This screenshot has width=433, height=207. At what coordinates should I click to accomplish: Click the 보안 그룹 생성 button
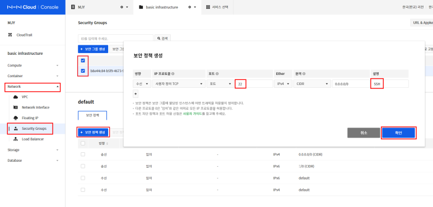pos(93,49)
